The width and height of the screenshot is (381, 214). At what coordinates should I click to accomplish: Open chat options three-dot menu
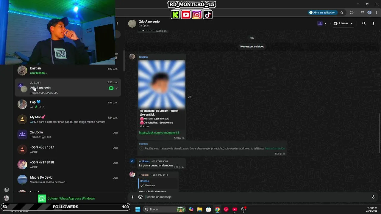(x=374, y=23)
